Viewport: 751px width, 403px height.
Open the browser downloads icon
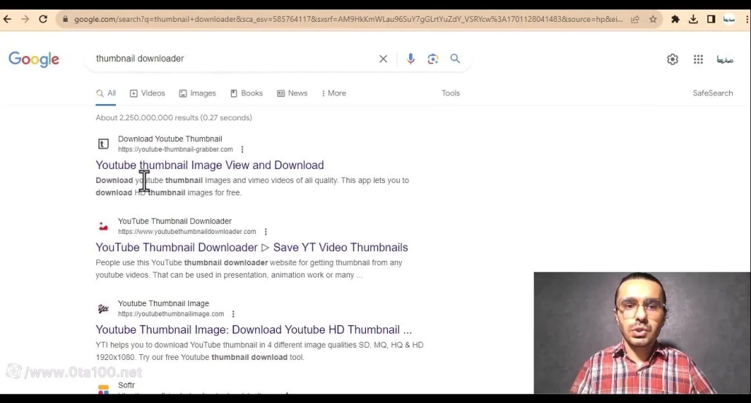(693, 19)
